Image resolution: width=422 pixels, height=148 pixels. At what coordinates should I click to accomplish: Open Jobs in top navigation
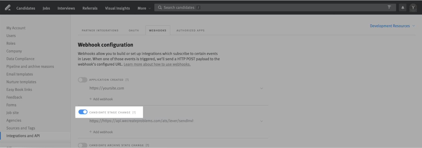click(x=46, y=8)
